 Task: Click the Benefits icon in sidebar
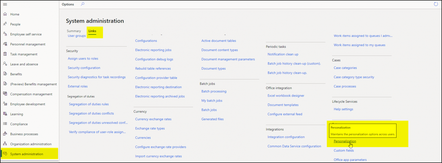pos(5,74)
